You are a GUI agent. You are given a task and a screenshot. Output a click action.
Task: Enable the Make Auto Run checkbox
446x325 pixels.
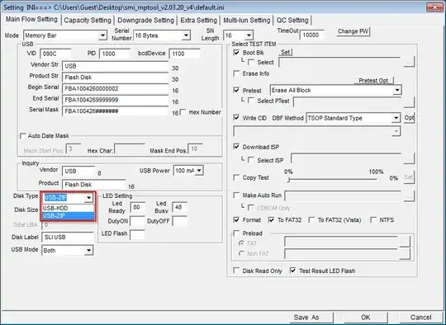click(236, 195)
